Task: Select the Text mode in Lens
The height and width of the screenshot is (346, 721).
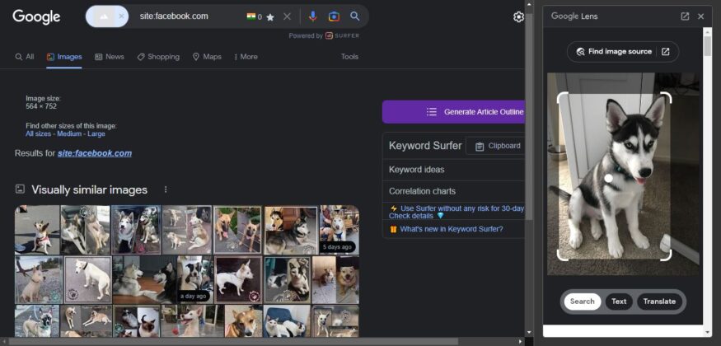Action: [619, 302]
